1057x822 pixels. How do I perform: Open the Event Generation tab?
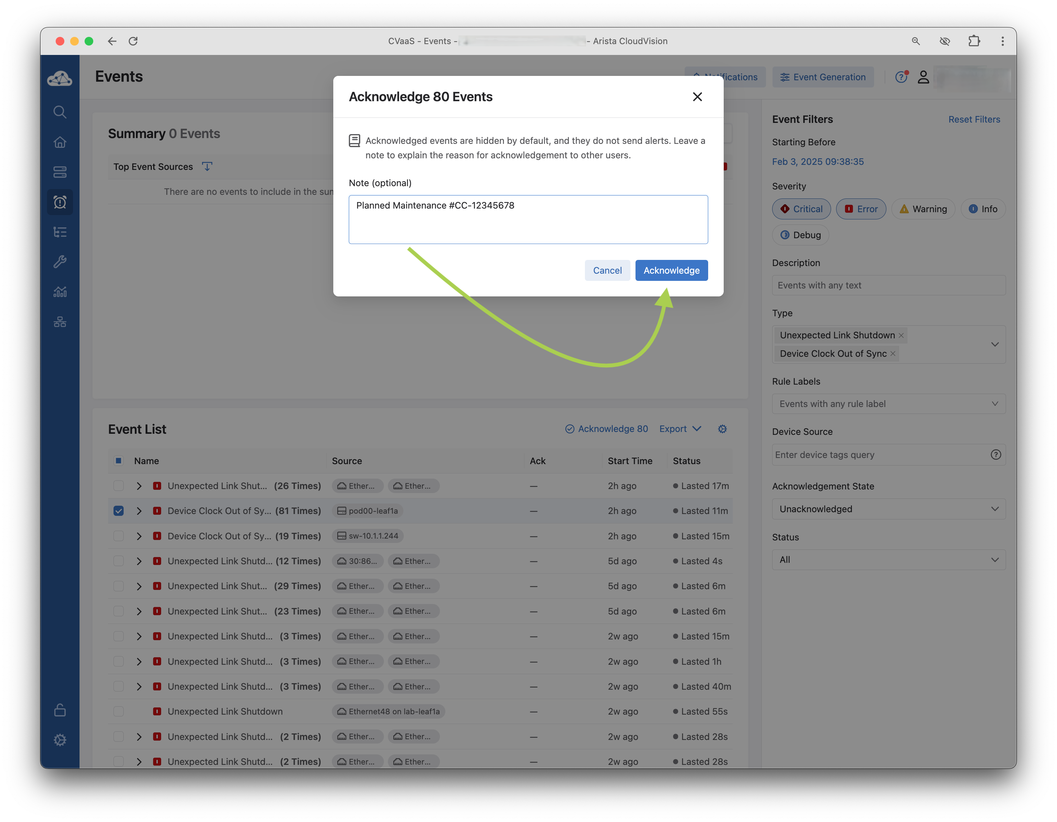[x=823, y=77]
